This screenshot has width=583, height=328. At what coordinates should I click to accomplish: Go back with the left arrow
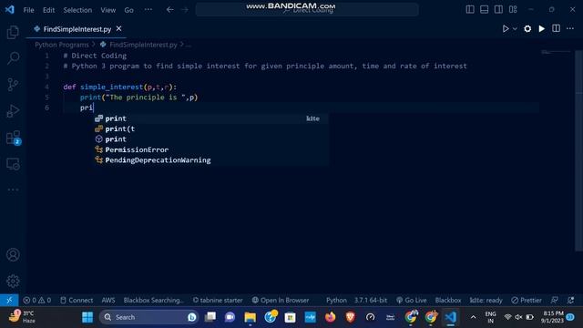point(170,10)
